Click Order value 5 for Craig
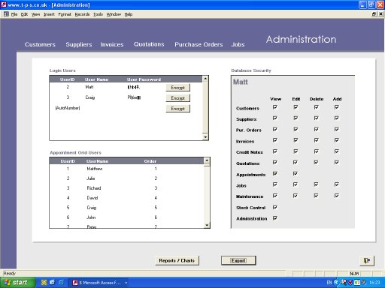 click(x=156, y=208)
